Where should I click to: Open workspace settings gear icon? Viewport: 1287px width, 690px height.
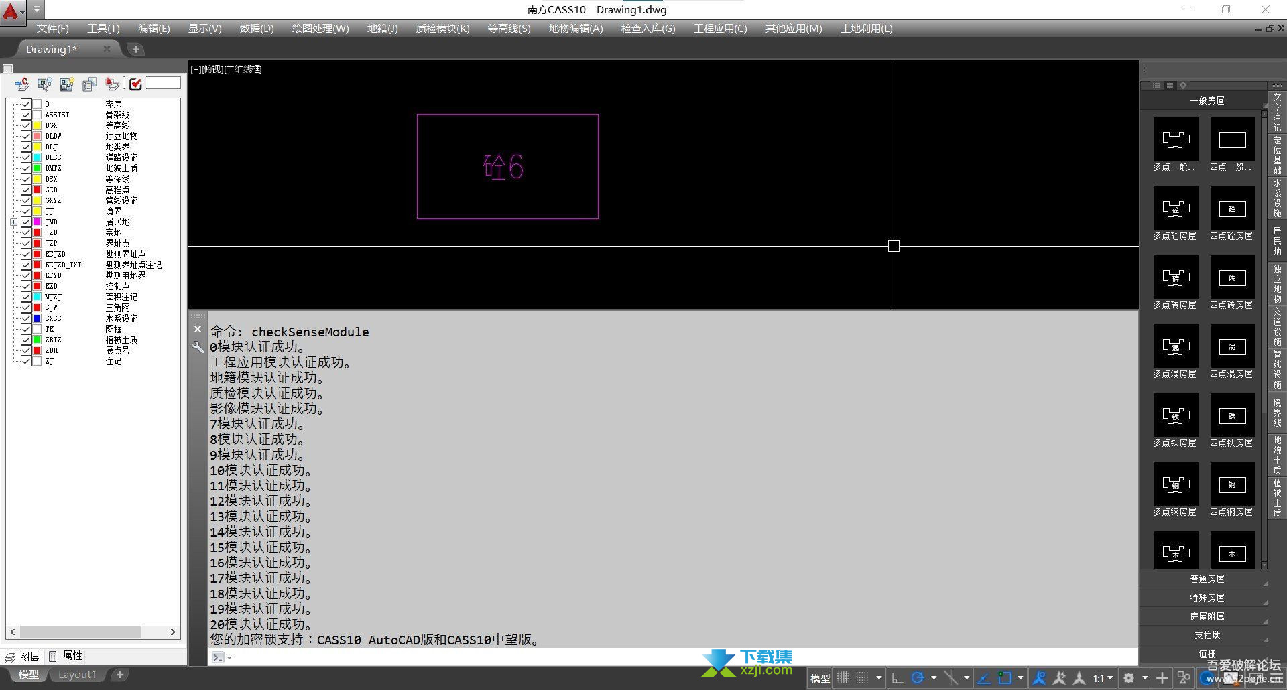click(1129, 678)
